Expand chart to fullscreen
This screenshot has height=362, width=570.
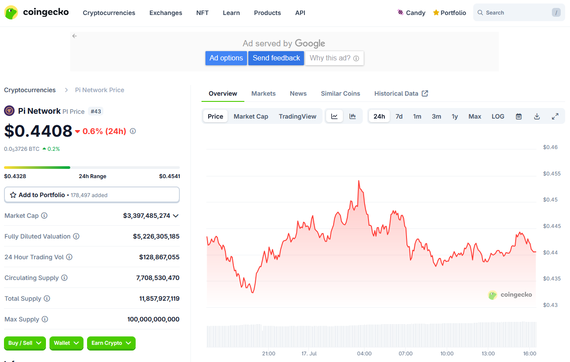point(555,116)
